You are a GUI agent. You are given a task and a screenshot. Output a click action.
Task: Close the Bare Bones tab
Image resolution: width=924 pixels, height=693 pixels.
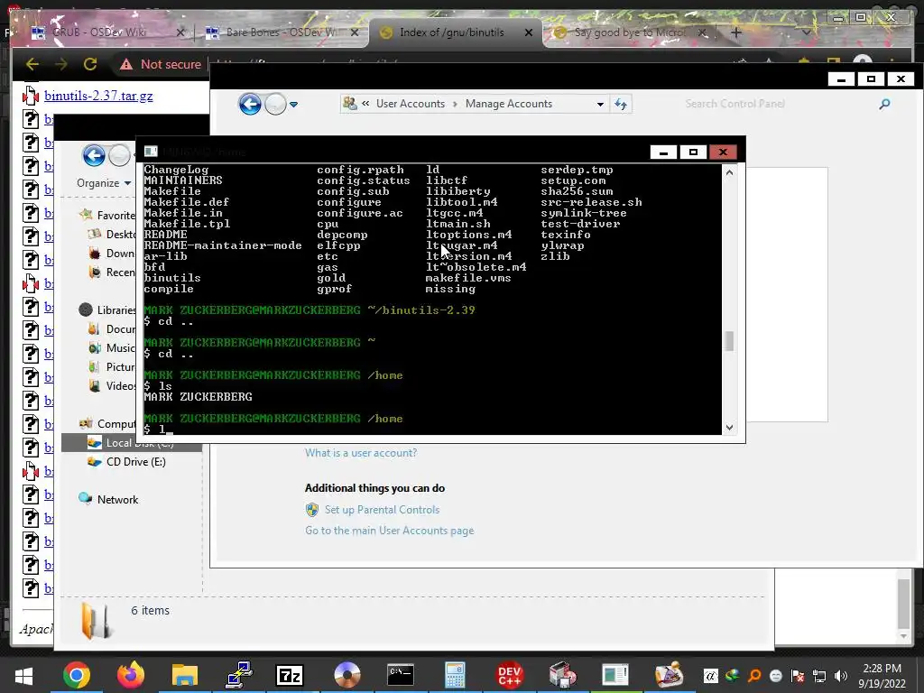point(354,32)
